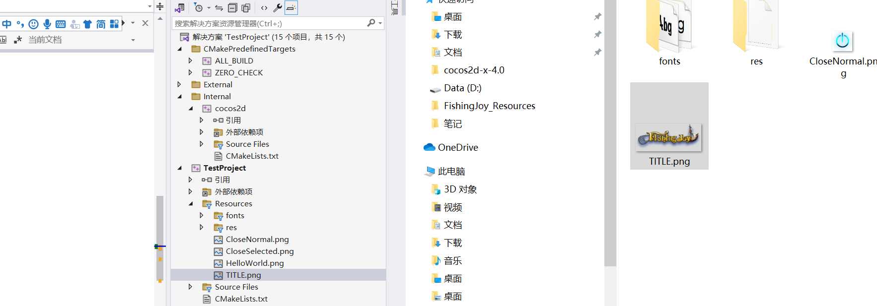Select HelloWorld.png in Solution Explorer
877x306 pixels.
point(255,263)
